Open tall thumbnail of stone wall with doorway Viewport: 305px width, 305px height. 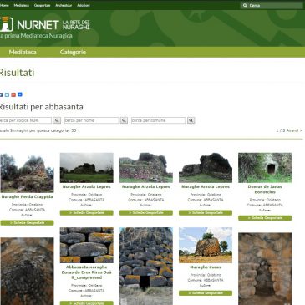pyautogui.click(x=146, y=267)
